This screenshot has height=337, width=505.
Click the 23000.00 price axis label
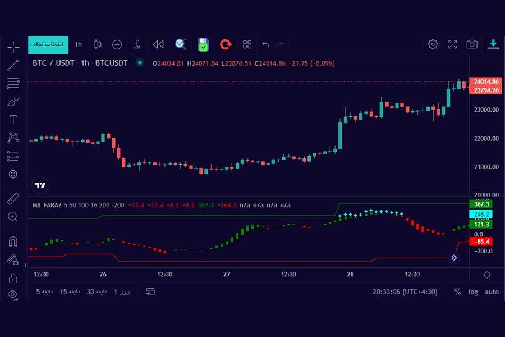(x=486, y=110)
